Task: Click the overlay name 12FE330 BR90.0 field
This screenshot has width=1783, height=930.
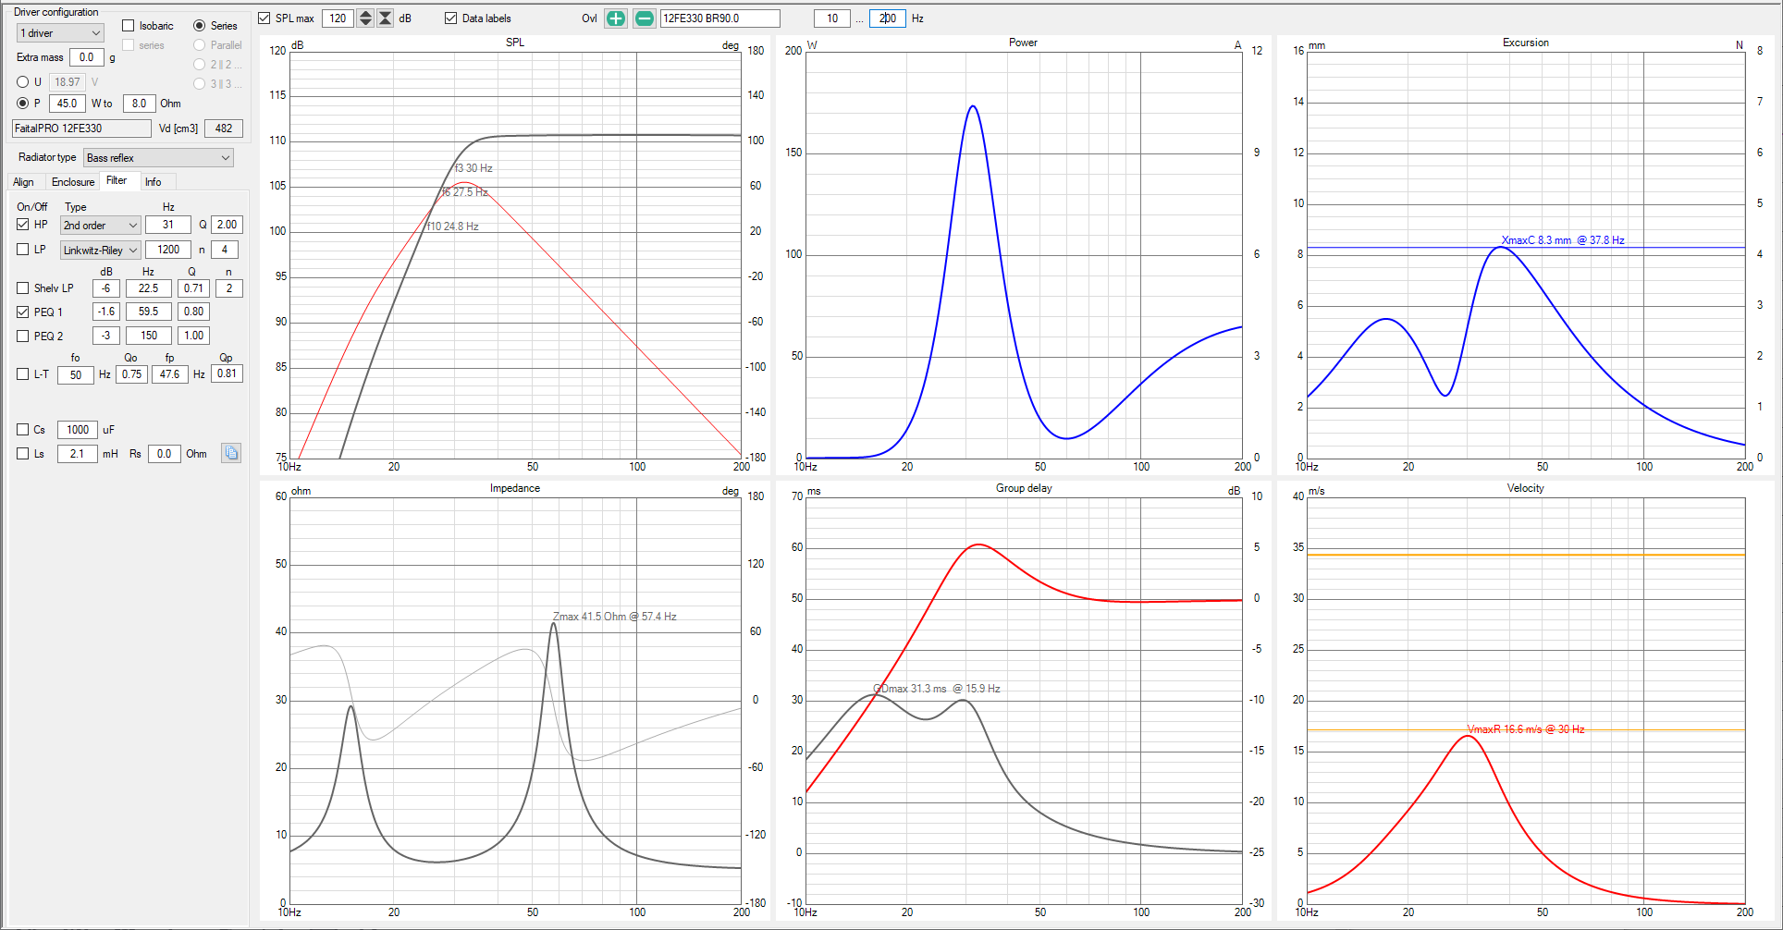Action: tap(720, 18)
